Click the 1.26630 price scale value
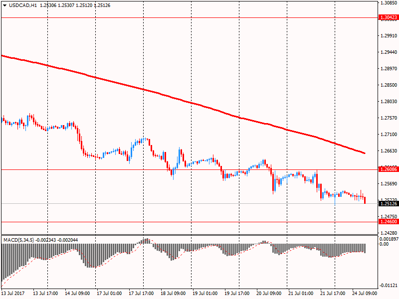Screen dimensions: 399x299 [389, 151]
